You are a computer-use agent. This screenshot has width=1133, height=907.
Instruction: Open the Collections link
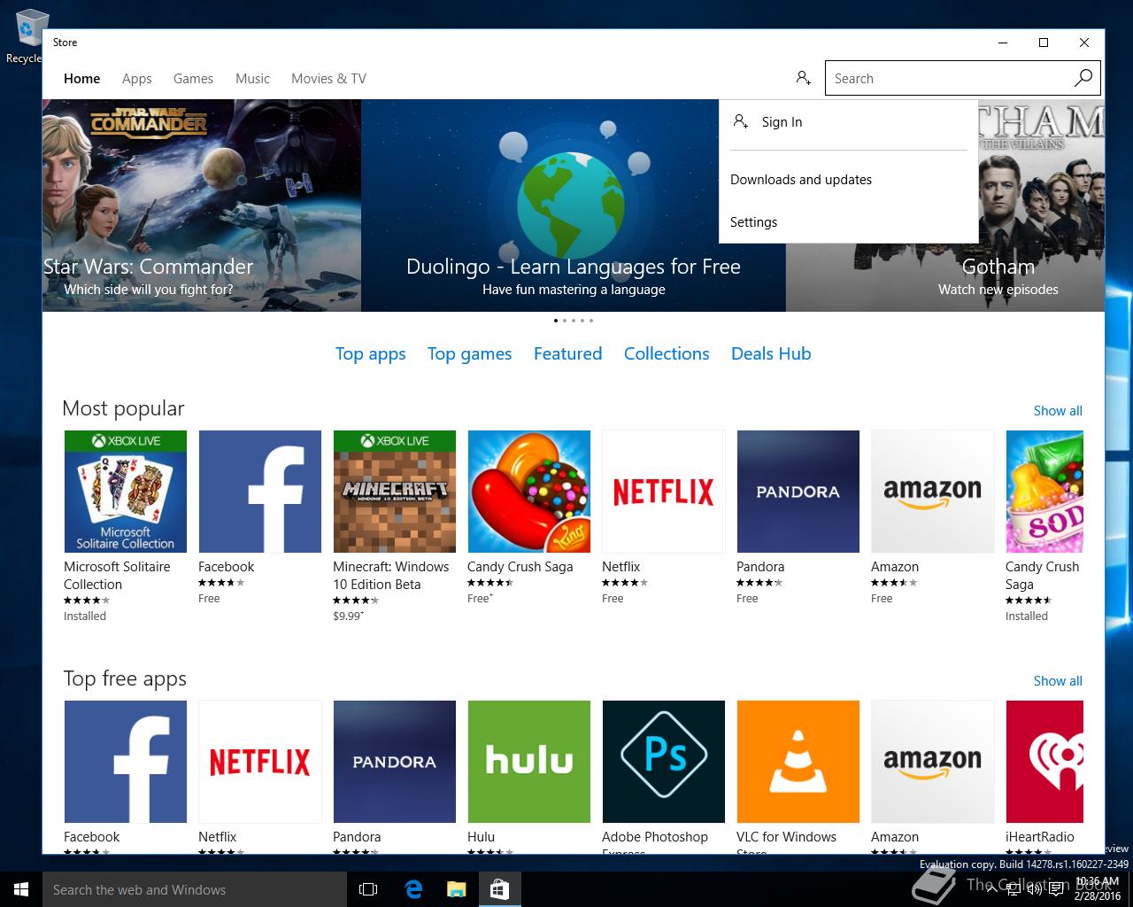(667, 353)
